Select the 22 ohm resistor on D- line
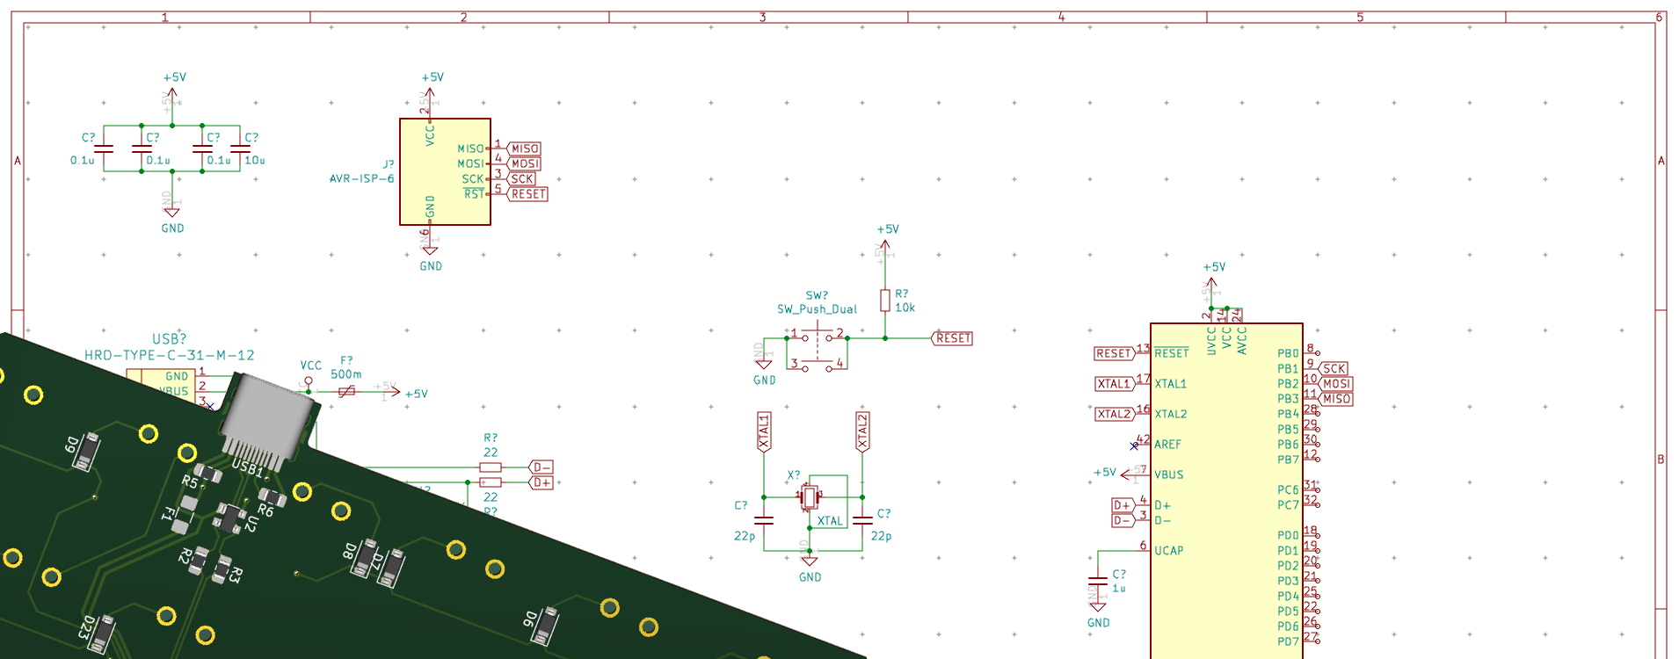This screenshot has width=1679, height=659. tap(491, 467)
